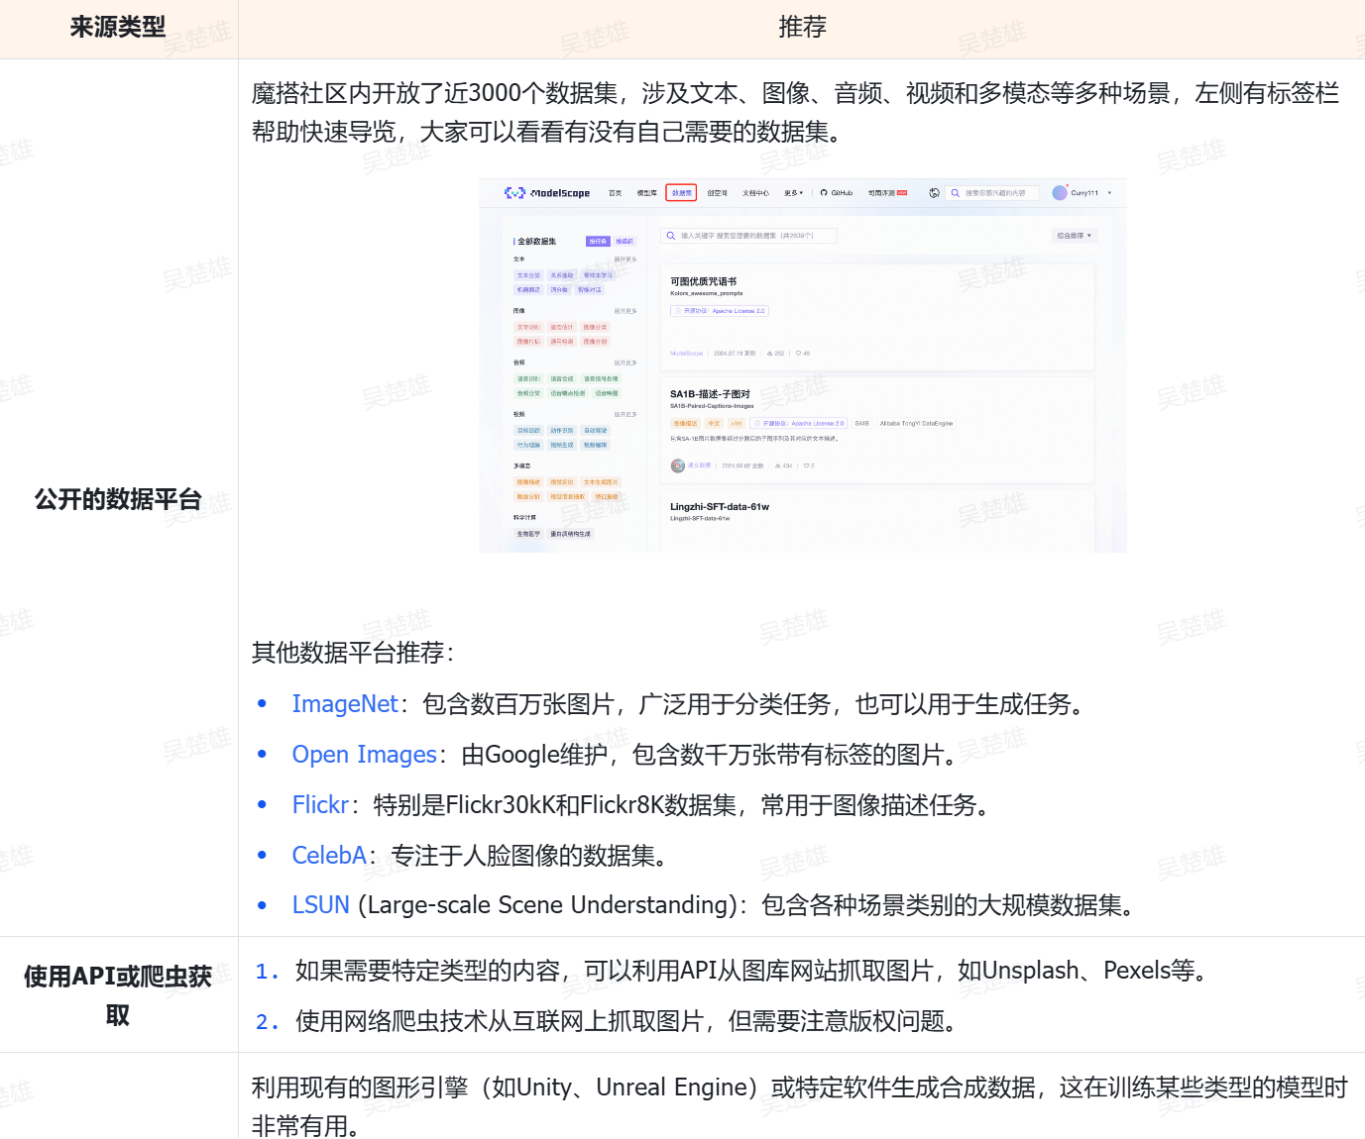Click the theme switch icon beside top search box
This screenshot has width=1365, height=1139.
click(x=934, y=193)
